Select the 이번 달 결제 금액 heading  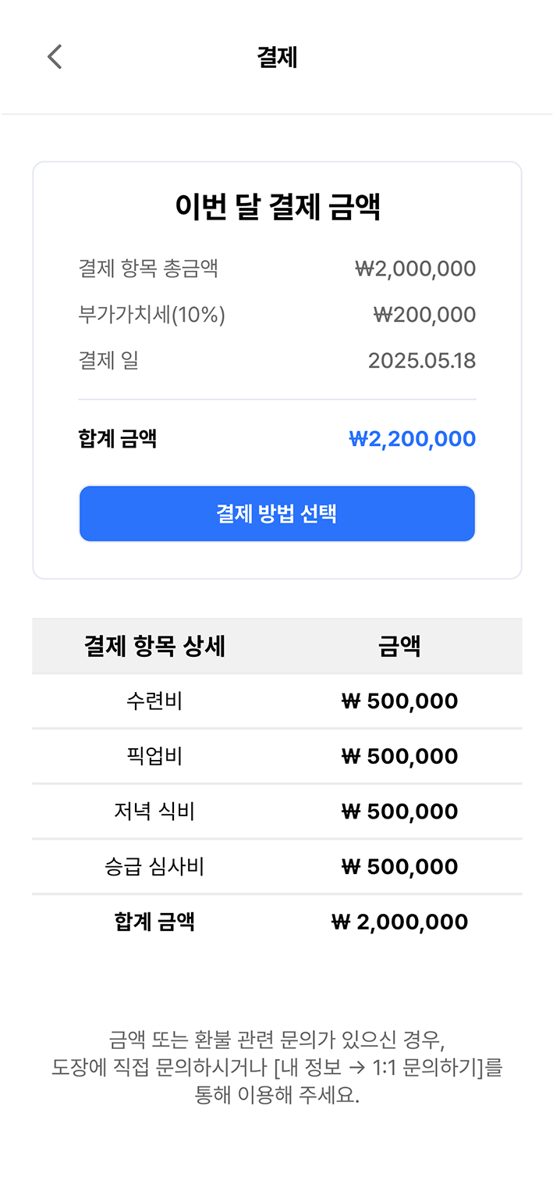coord(277,208)
